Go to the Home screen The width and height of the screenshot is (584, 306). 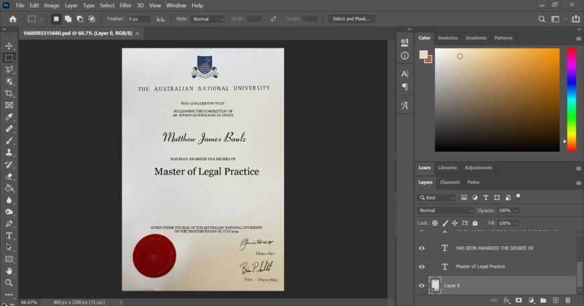(13, 19)
